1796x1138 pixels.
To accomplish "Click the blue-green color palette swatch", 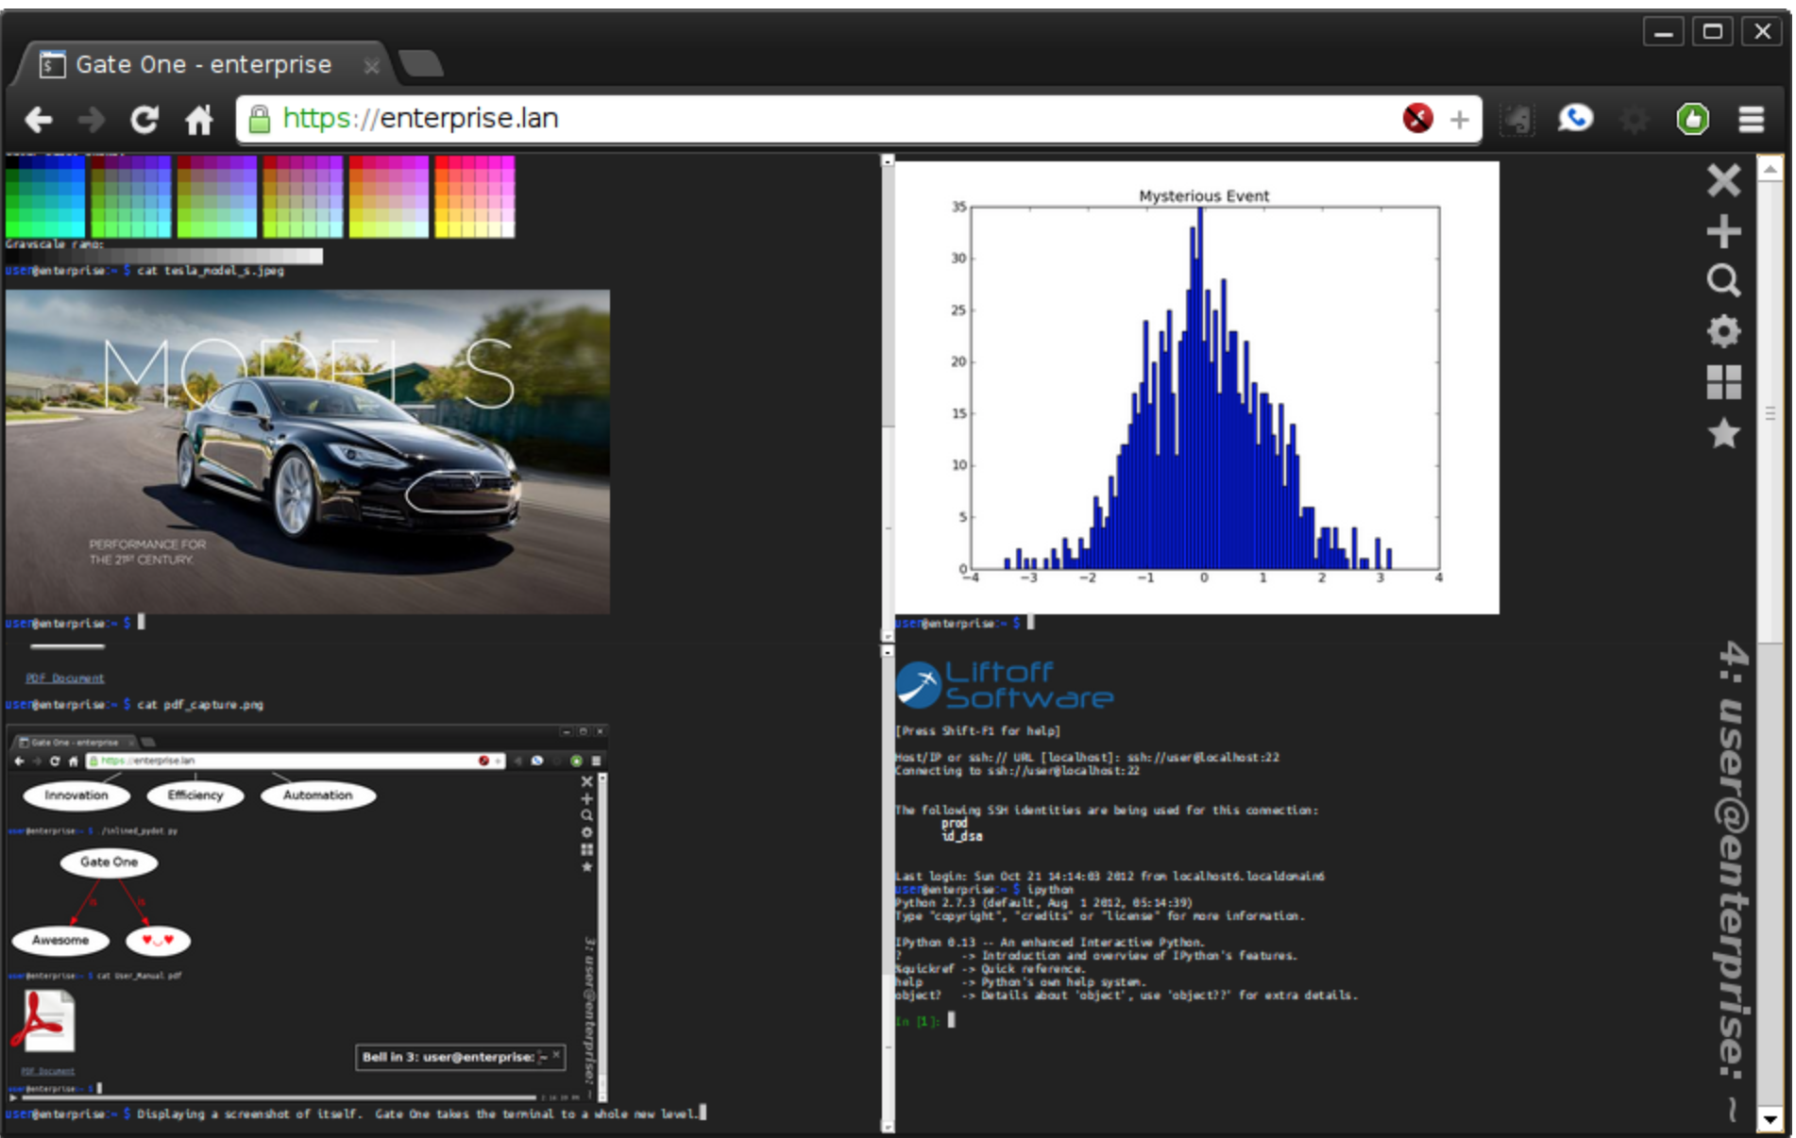I will tap(45, 196).
